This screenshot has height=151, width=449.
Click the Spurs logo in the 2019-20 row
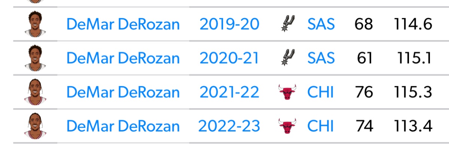287,24
